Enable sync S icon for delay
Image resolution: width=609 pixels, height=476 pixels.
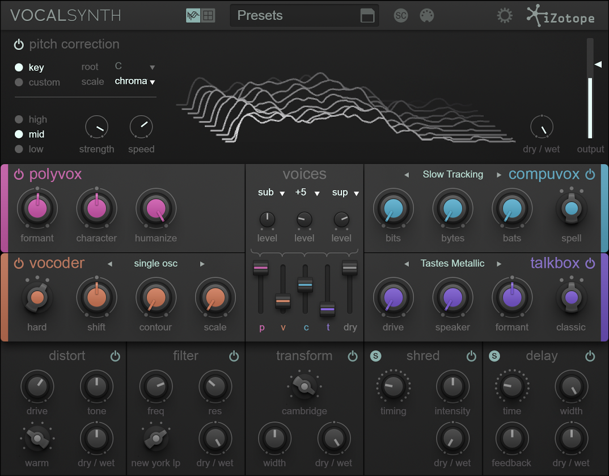[x=494, y=356]
